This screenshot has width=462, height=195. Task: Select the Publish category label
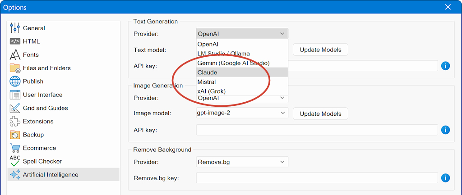coord(33,82)
